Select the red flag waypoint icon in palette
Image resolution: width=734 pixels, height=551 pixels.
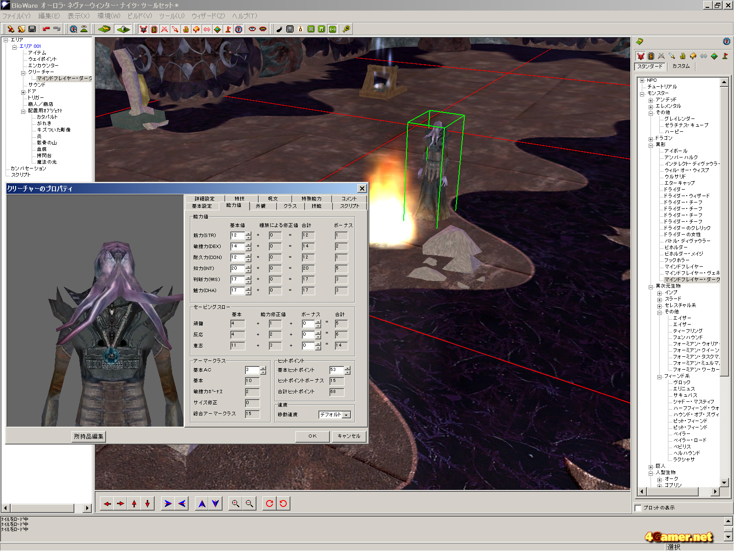pyautogui.click(x=725, y=56)
